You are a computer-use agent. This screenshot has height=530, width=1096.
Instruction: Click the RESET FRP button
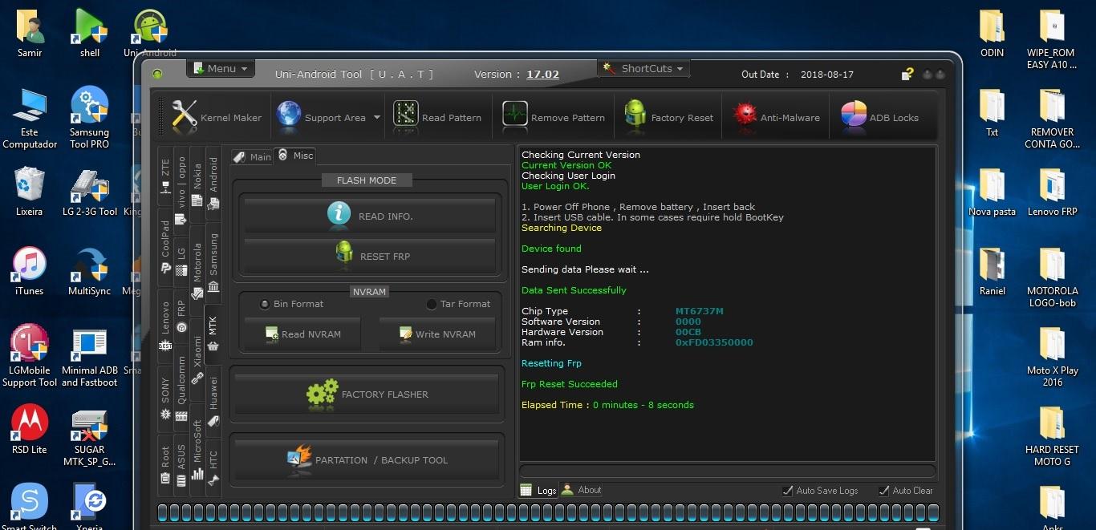tap(369, 255)
